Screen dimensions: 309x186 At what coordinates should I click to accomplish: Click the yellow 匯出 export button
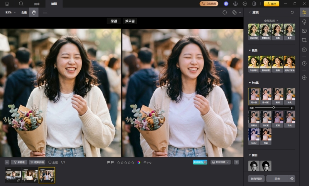(272, 3)
